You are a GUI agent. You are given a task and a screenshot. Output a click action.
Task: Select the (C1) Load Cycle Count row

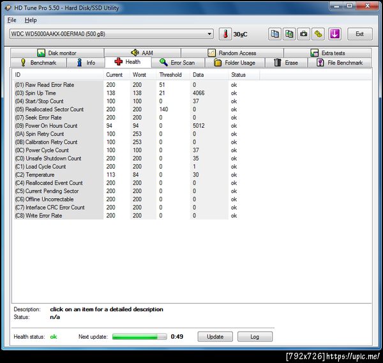click(x=137, y=167)
